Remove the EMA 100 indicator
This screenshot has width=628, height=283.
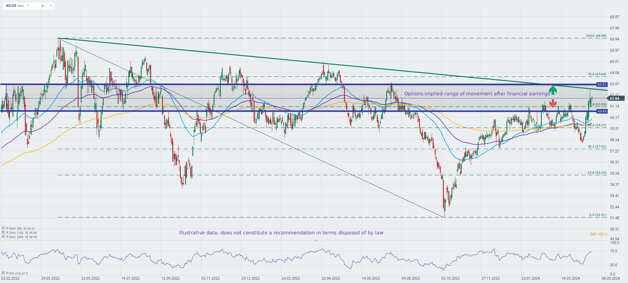pos(7,232)
